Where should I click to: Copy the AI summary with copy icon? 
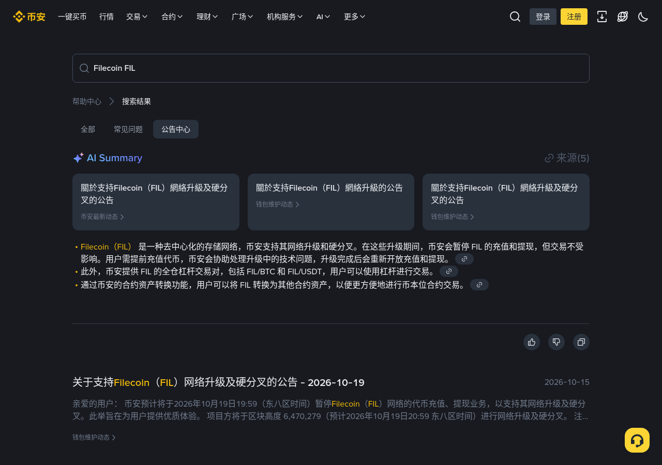point(581,342)
